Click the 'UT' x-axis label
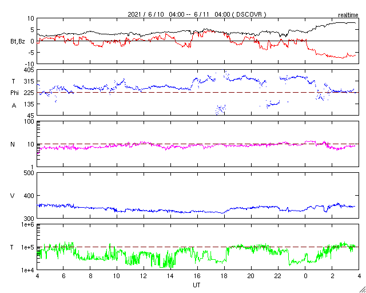 tap(197, 285)
